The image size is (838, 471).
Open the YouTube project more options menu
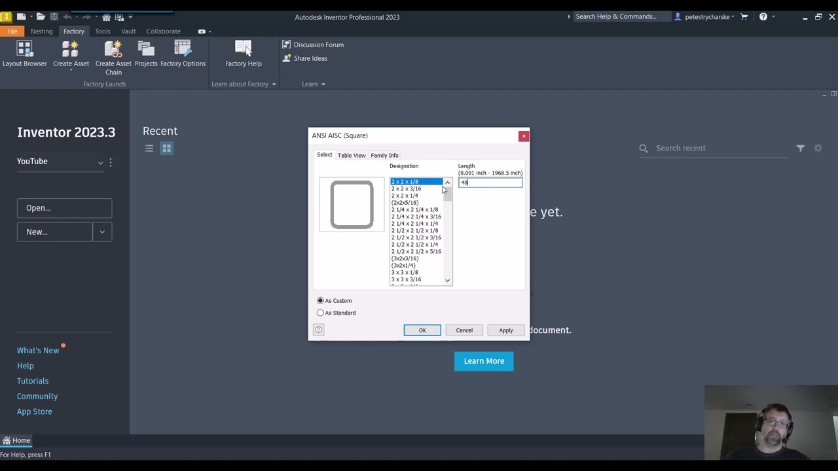pyautogui.click(x=111, y=162)
